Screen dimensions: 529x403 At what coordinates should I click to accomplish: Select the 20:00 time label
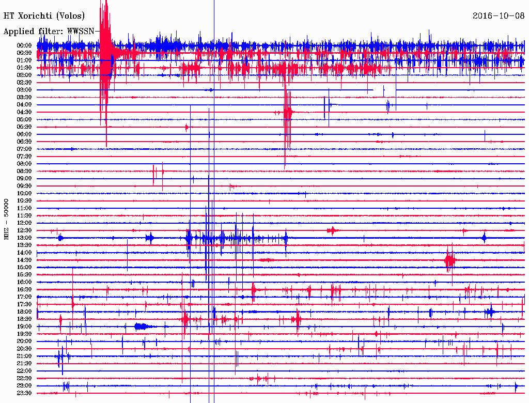tap(24, 341)
